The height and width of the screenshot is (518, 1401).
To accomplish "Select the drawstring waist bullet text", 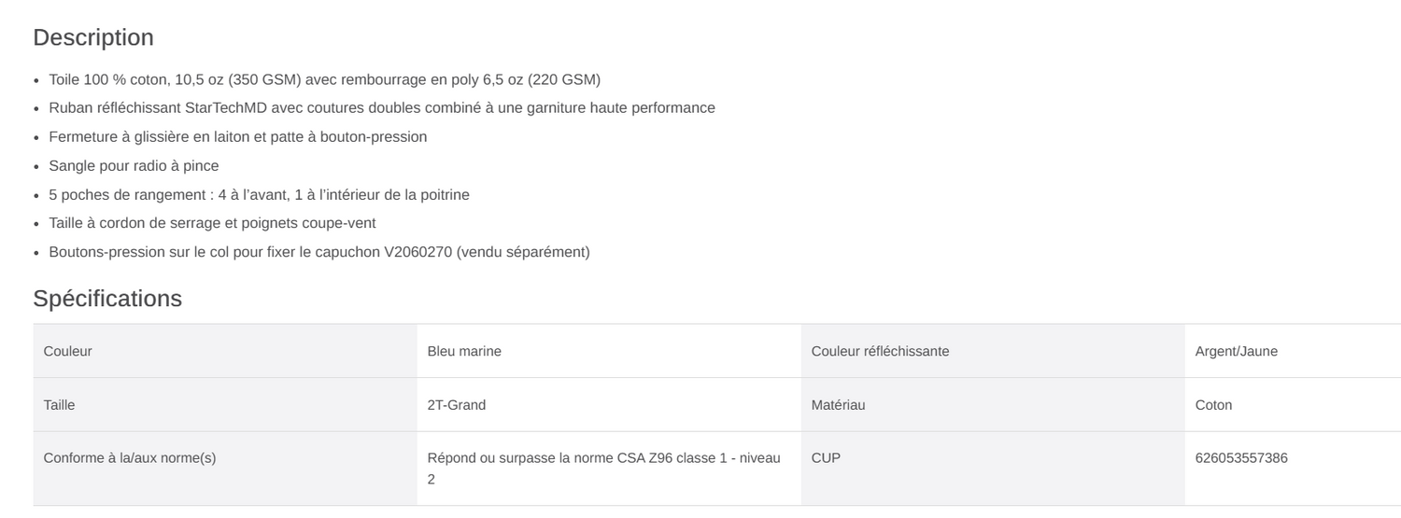I will pyautogui.click(x=212, y=224).
